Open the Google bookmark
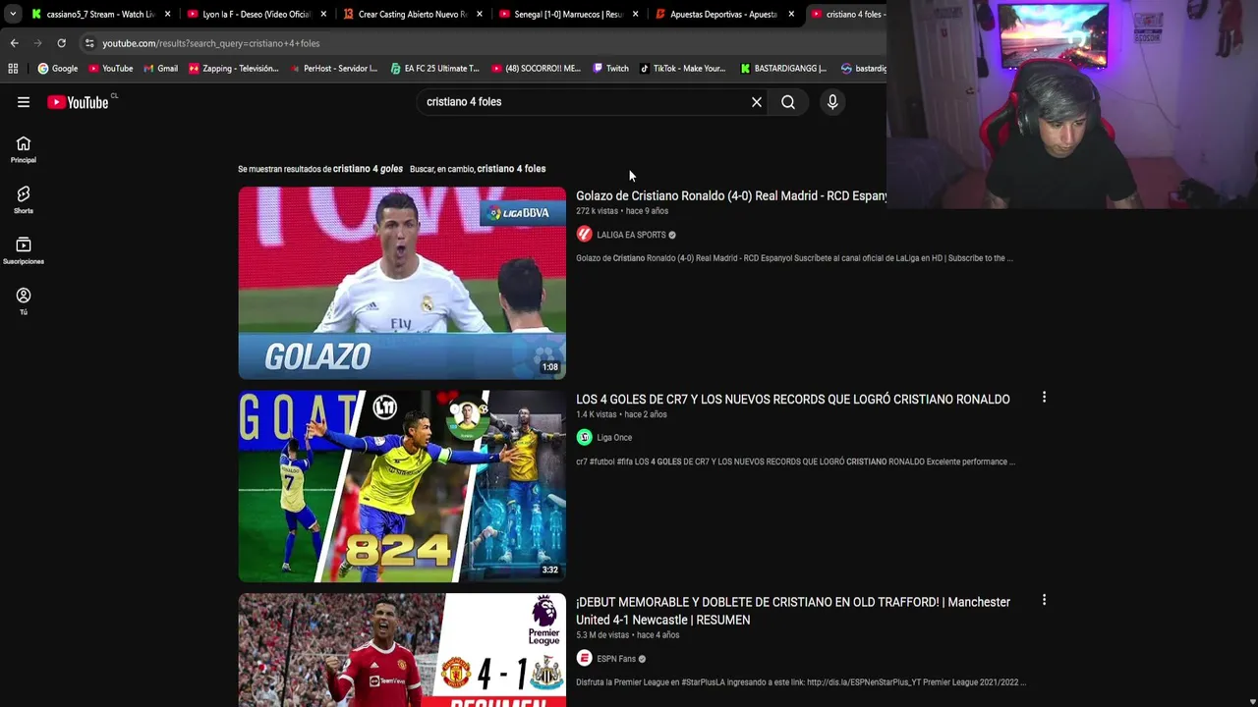Viewport: 1258px width, 707px height. (58, 69)
